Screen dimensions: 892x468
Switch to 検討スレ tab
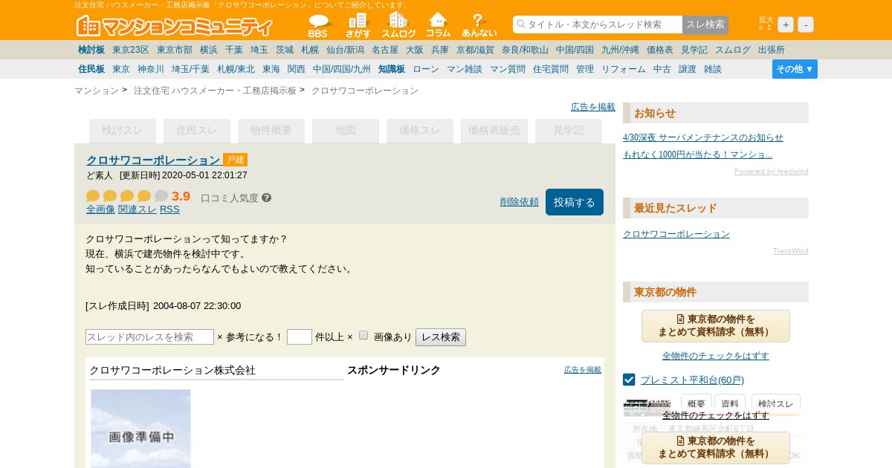[x=123, y=131]
